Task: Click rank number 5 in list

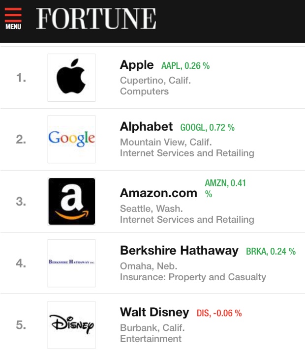Action: tap(21, 325)
